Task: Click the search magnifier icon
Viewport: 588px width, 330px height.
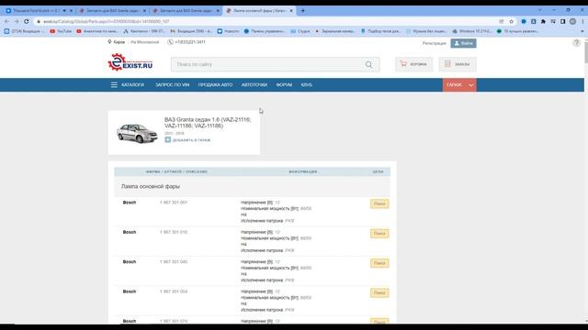Action: (x=368, y=64)
